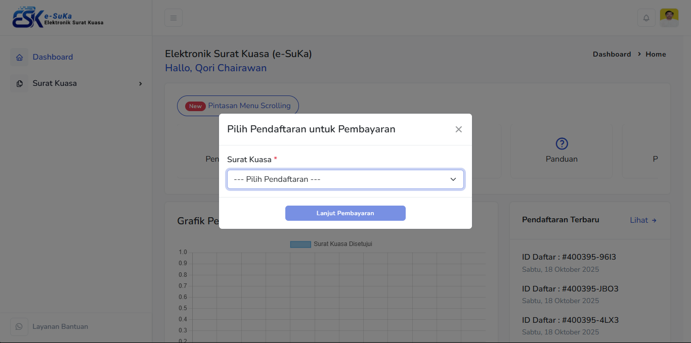Image resolution: width=691 pixels, height=343 pixels.
Task: Open the Dashboard sidebar menu item
Action: [x=53, y=57]
